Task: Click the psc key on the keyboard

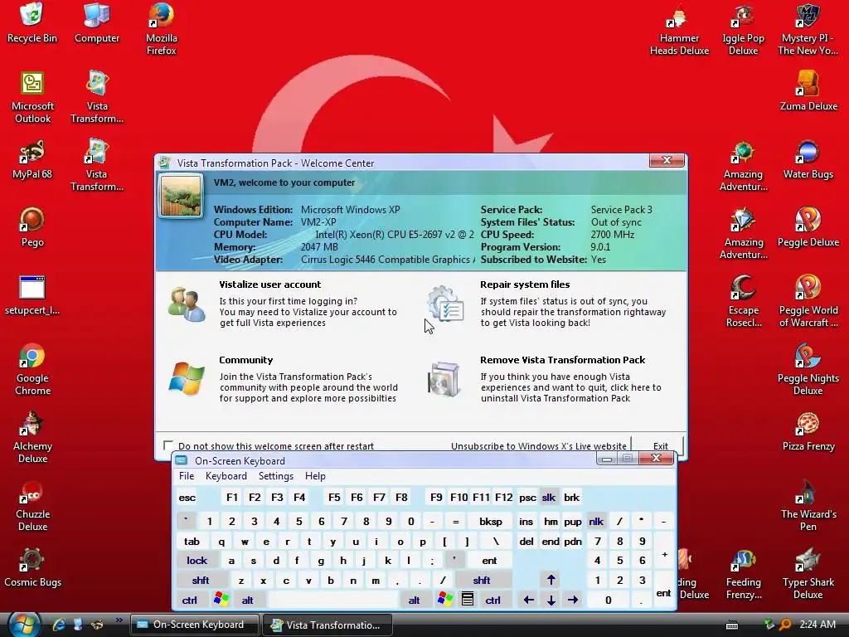Action: tap(527, 498)
